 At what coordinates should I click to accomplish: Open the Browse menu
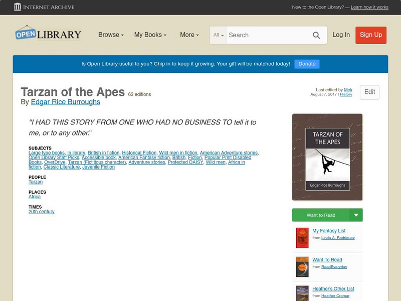(111, 35)
